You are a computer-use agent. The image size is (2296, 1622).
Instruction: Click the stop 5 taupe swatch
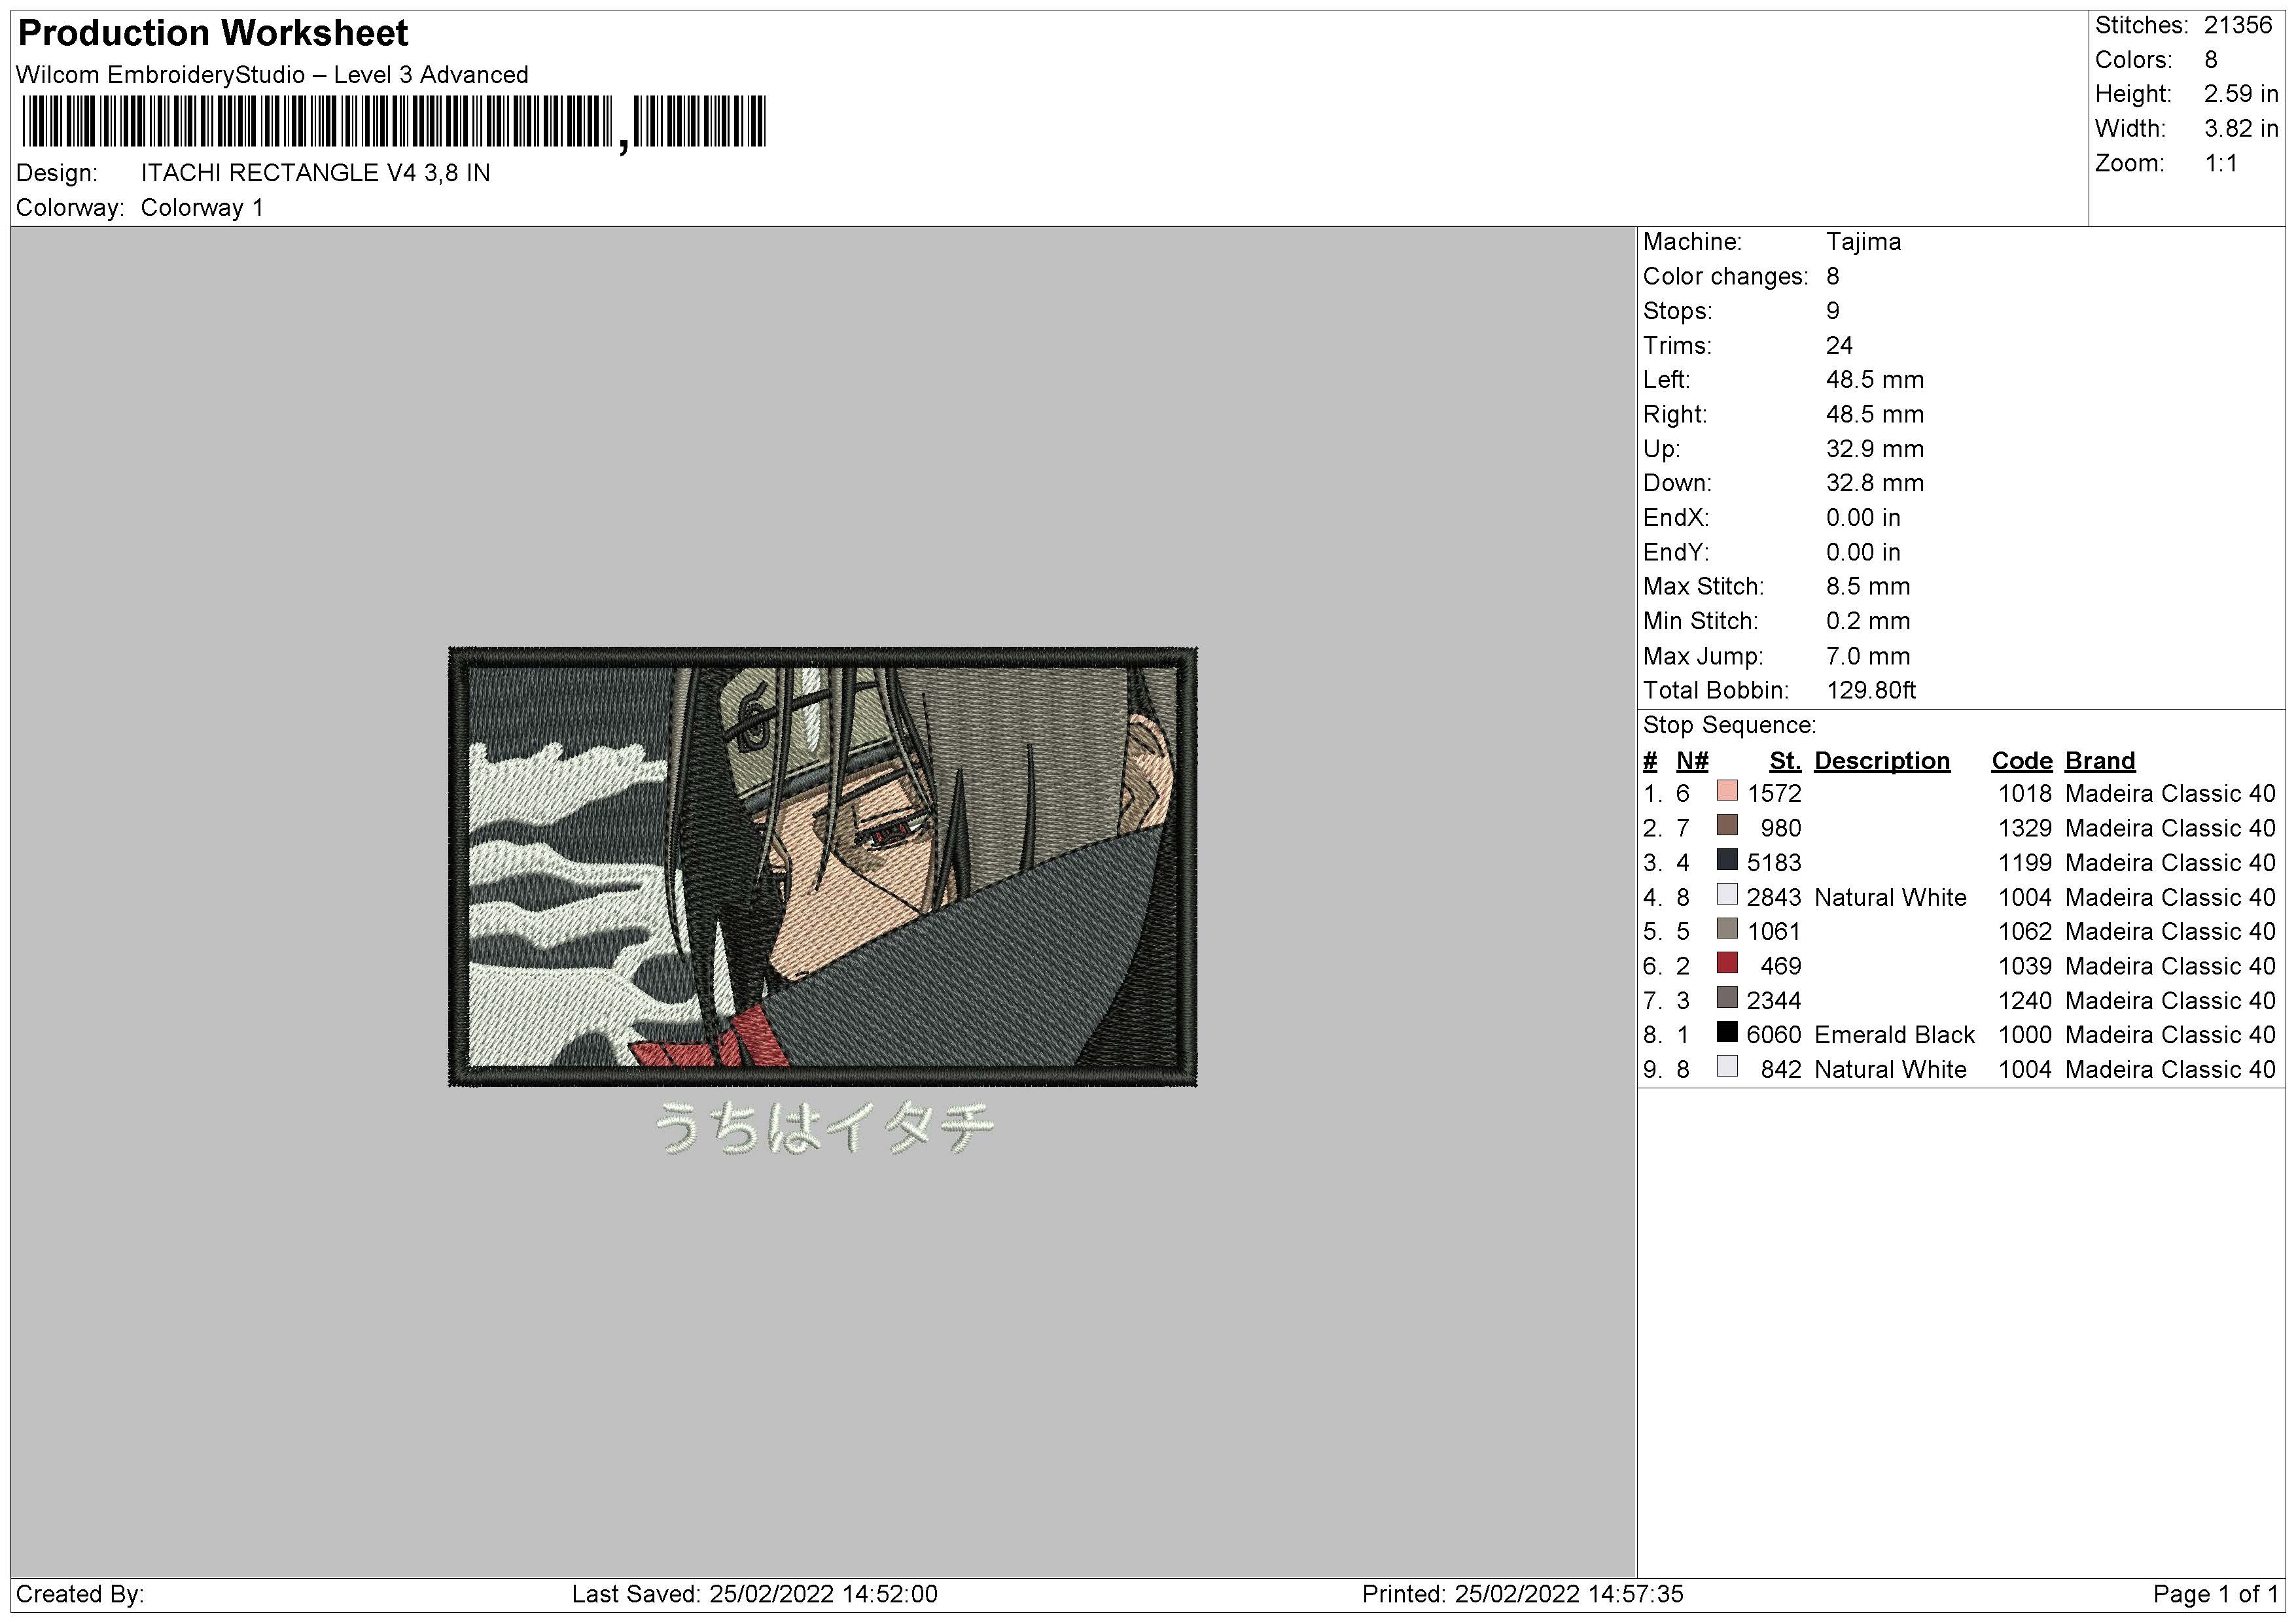pyautogui.click(x=1727, y=929)
